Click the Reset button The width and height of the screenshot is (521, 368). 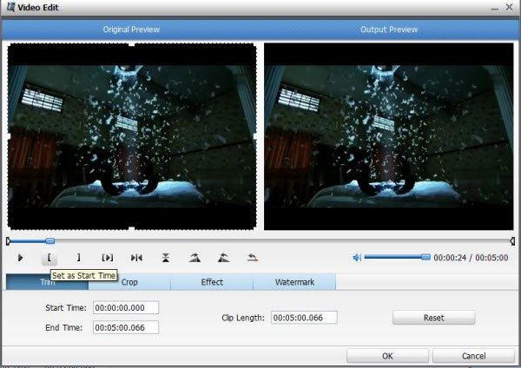pos(434,318)
